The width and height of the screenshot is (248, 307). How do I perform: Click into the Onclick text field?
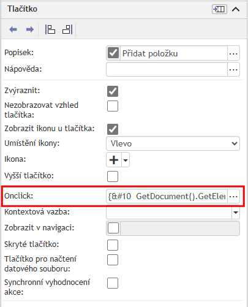167,196
